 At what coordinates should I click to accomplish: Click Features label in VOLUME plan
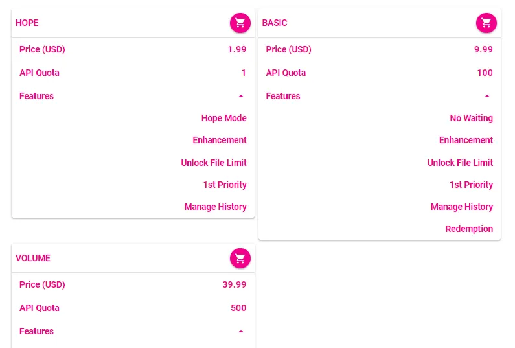click(x=36, y=331)
